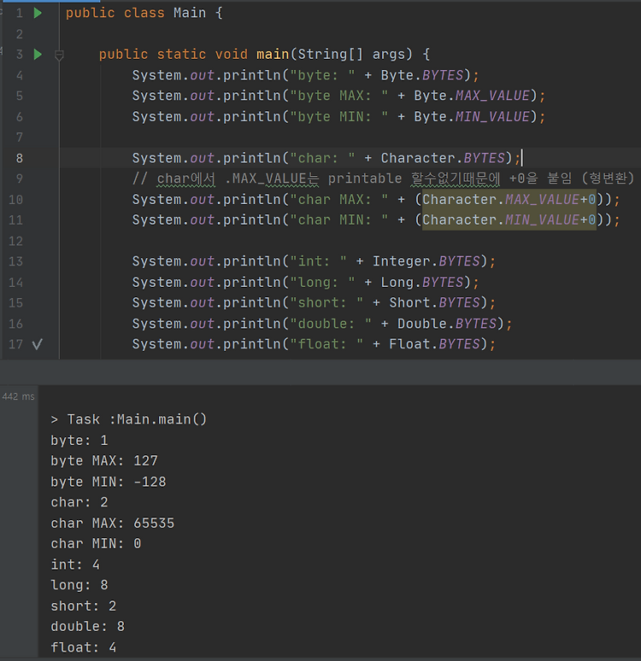
Task: Click 'Integer.BYTES' on line 13
Action: coord(426,261)
